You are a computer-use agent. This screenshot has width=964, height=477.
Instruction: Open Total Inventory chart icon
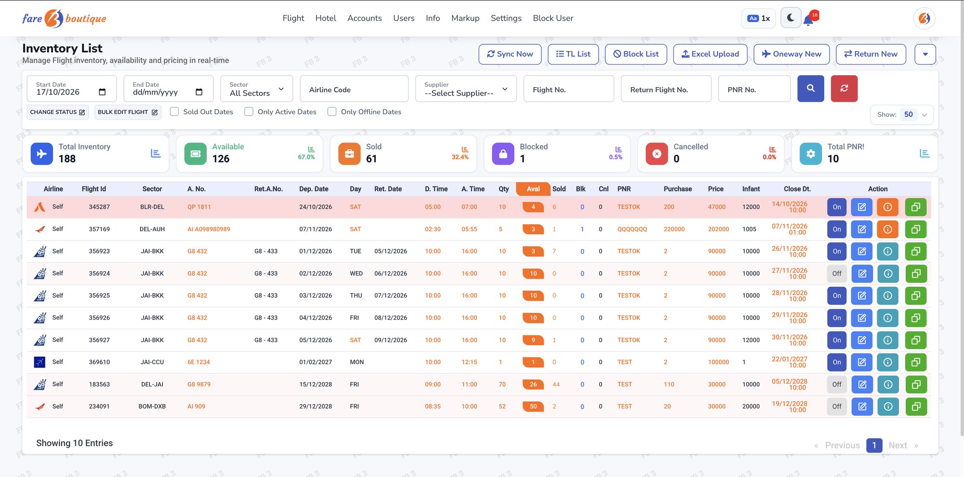(x=155, y=153)
